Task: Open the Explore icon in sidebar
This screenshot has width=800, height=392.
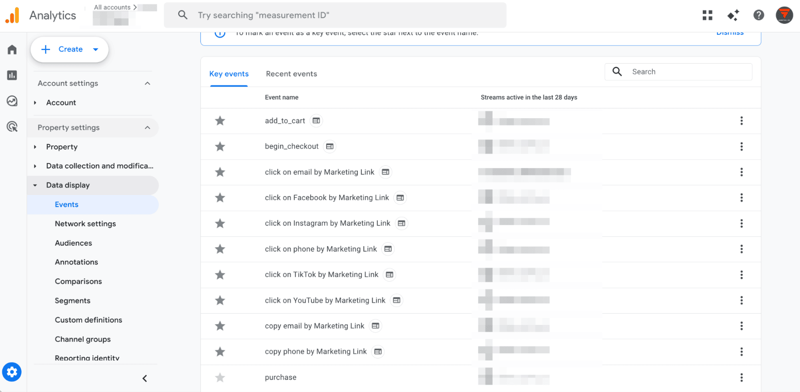Action: coord(12,101)
